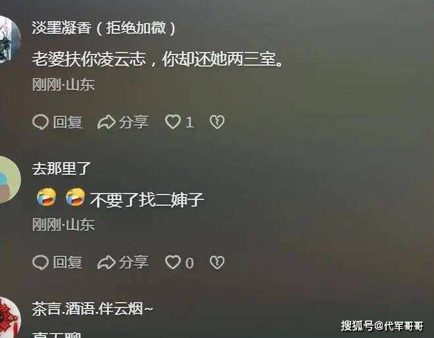Open 去那里了 user profile name
This screenshot has height=338, width=434.
61,169
